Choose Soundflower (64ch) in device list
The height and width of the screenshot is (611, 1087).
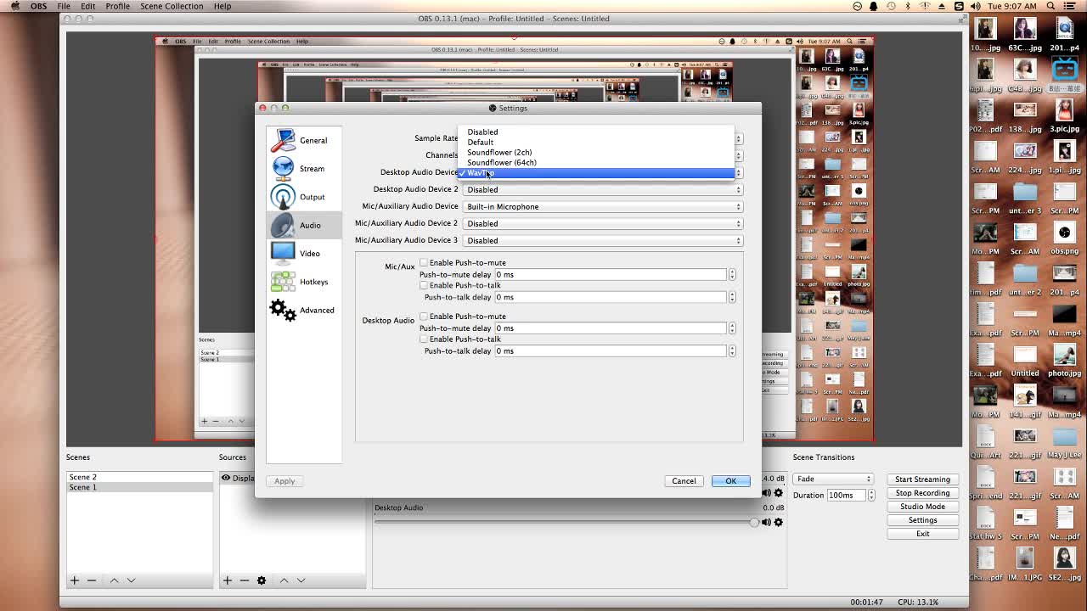(596, 162)
